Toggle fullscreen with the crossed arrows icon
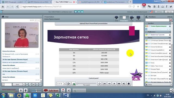Viewport: 174px width, 98px height. pos(69,90)
